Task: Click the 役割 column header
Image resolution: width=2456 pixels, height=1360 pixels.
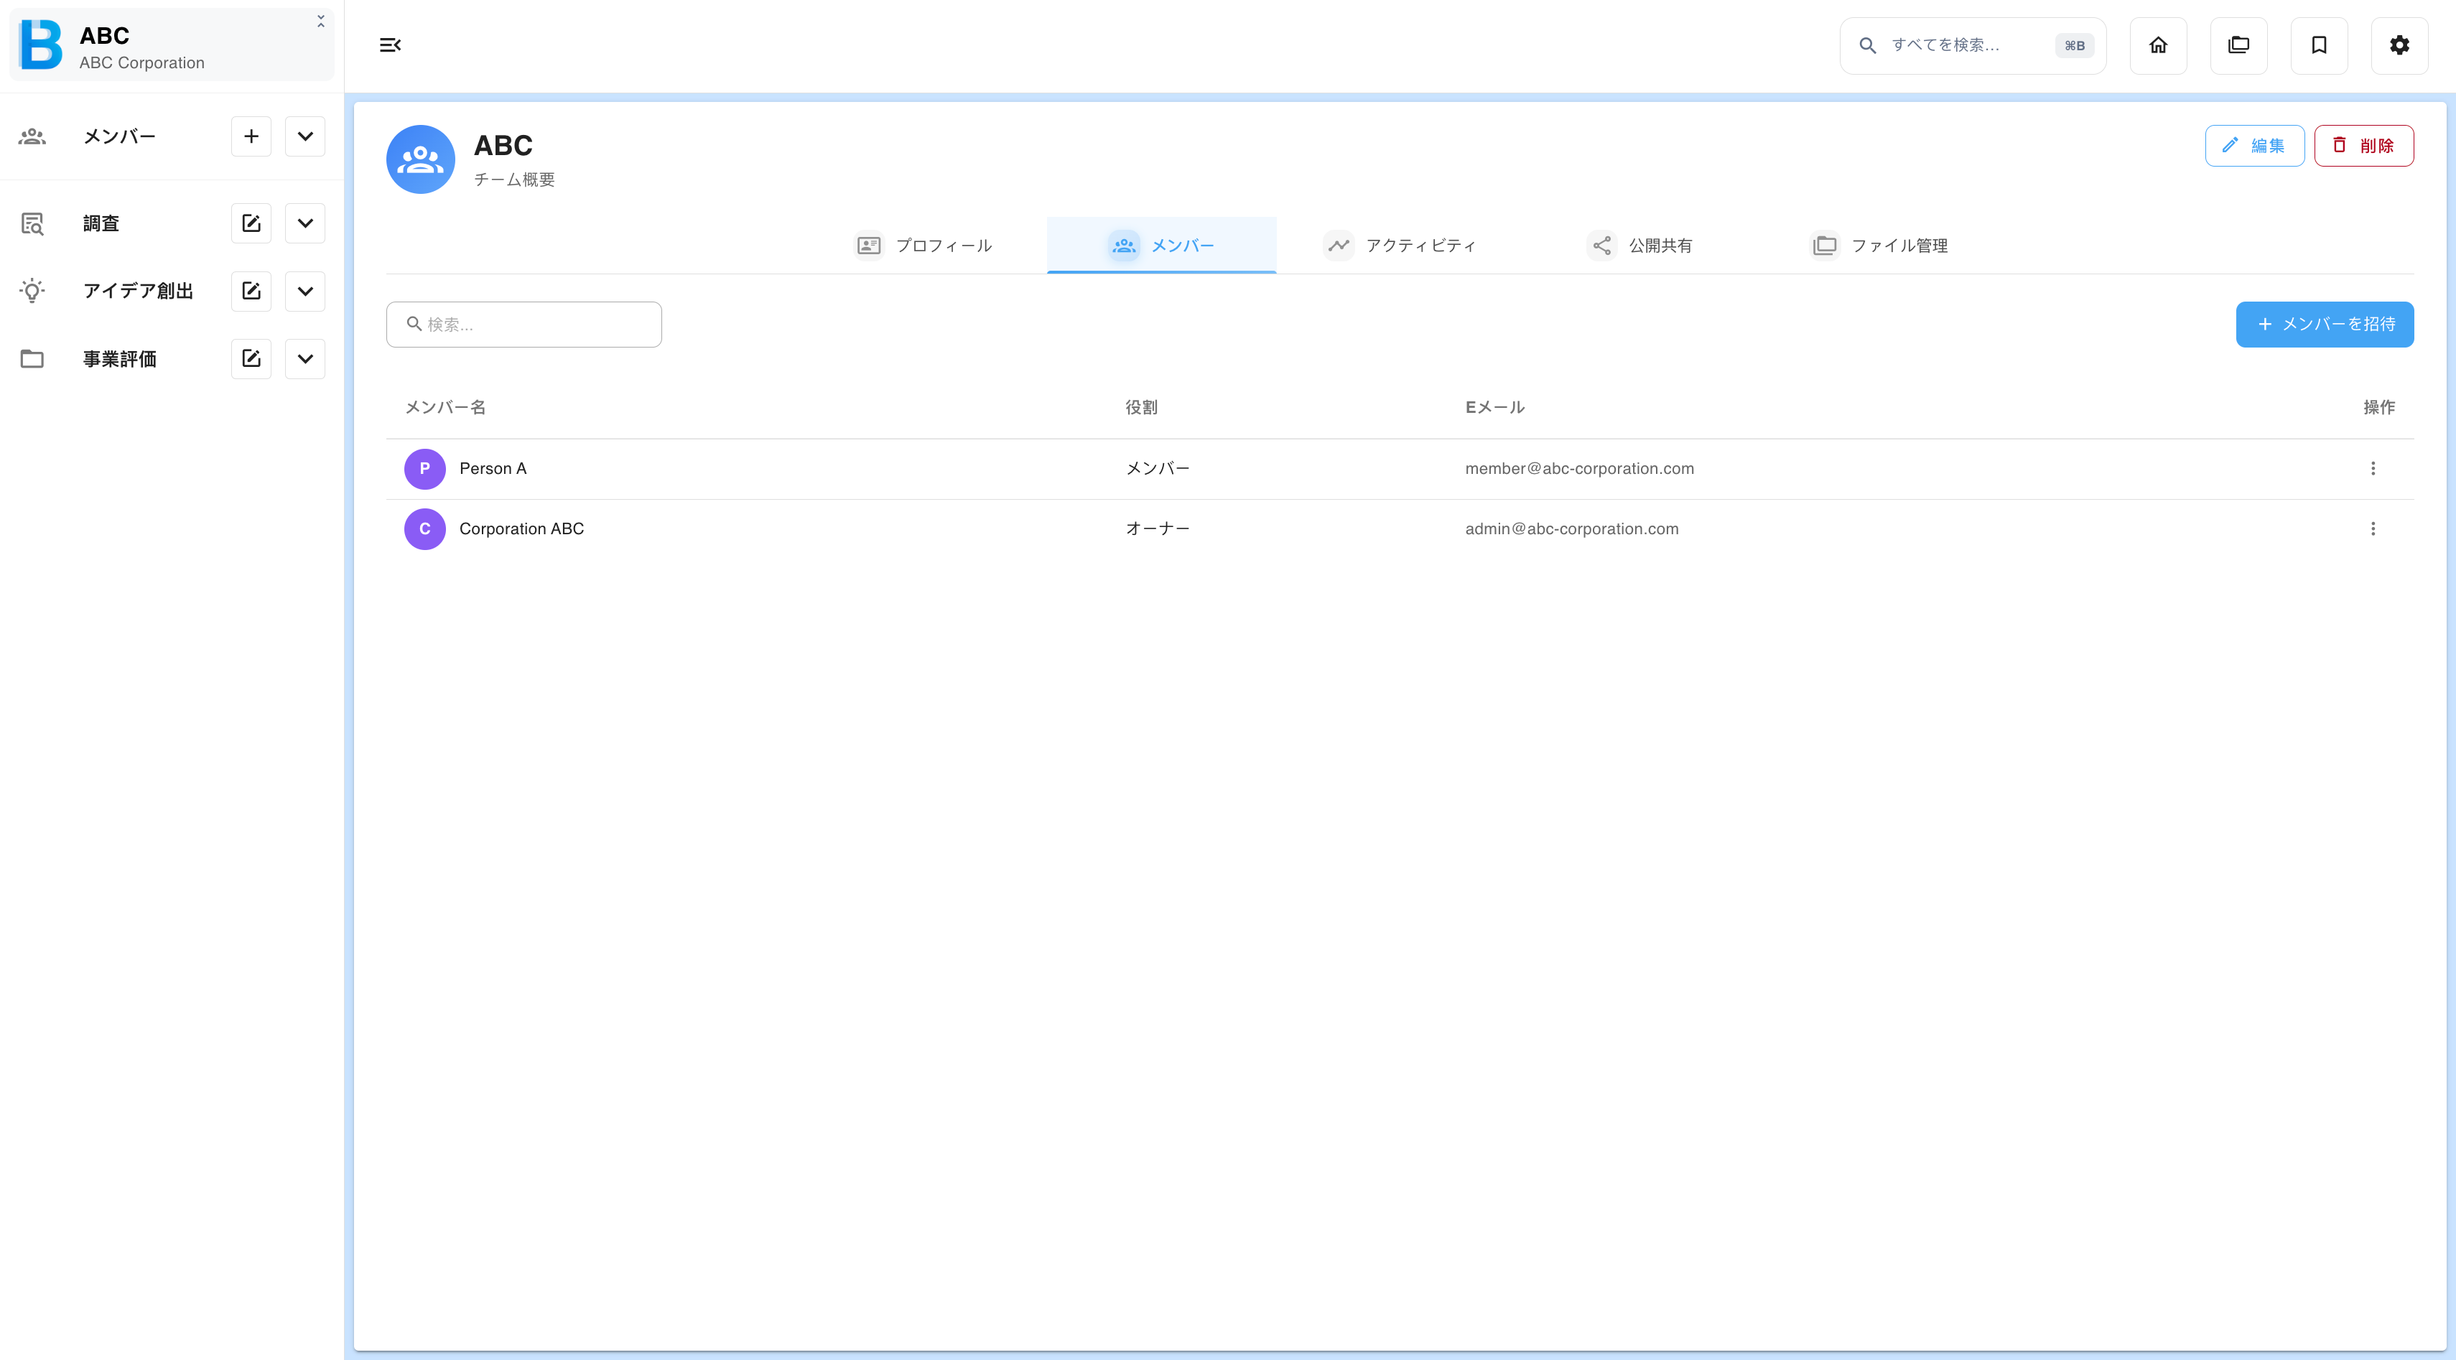Action: [1141, 408]
